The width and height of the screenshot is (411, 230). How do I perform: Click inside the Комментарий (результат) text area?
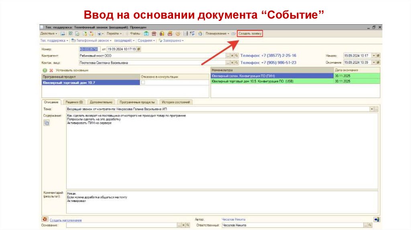point(222,202)
